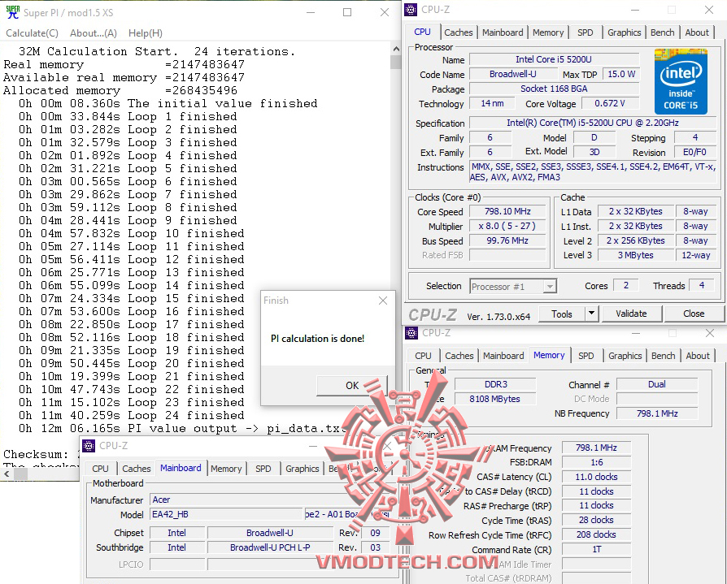
Task: Select About tab in CPU-Z Memory window
Action: pos(698,356)
